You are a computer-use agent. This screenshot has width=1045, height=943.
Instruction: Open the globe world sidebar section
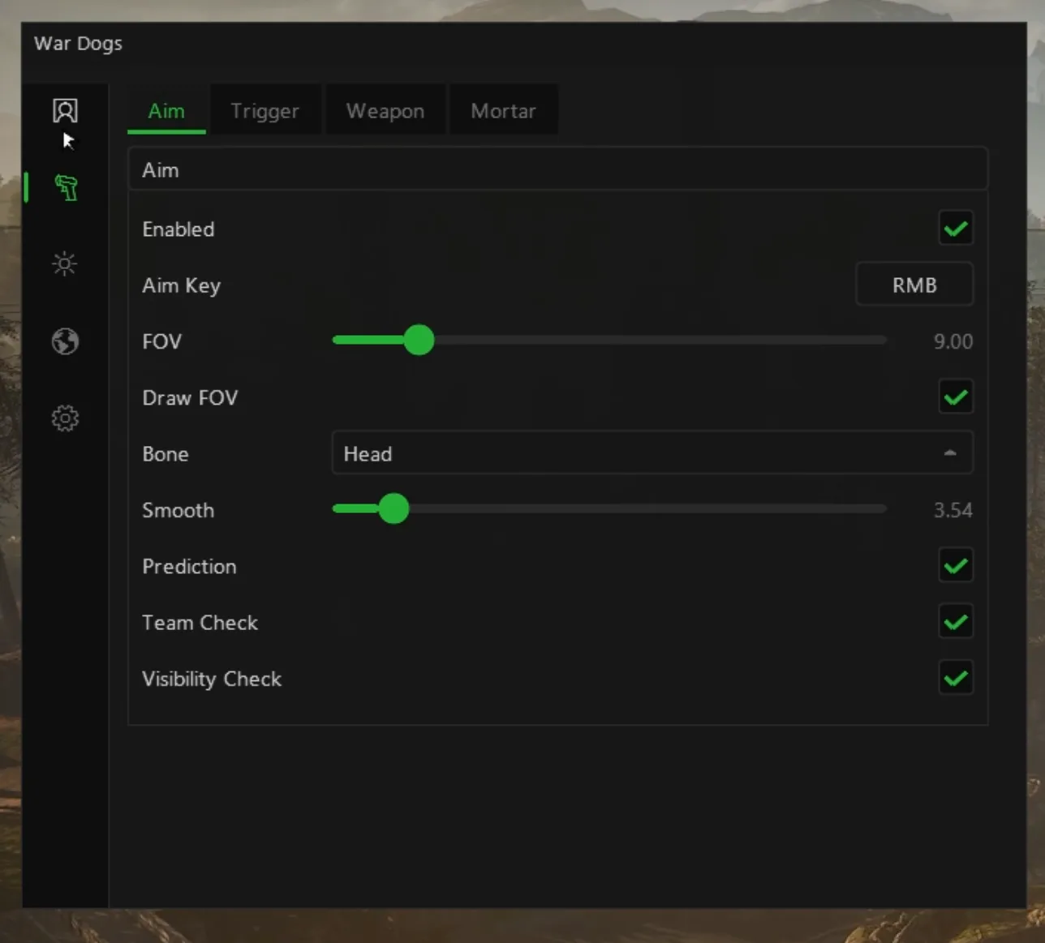[65, 341]
